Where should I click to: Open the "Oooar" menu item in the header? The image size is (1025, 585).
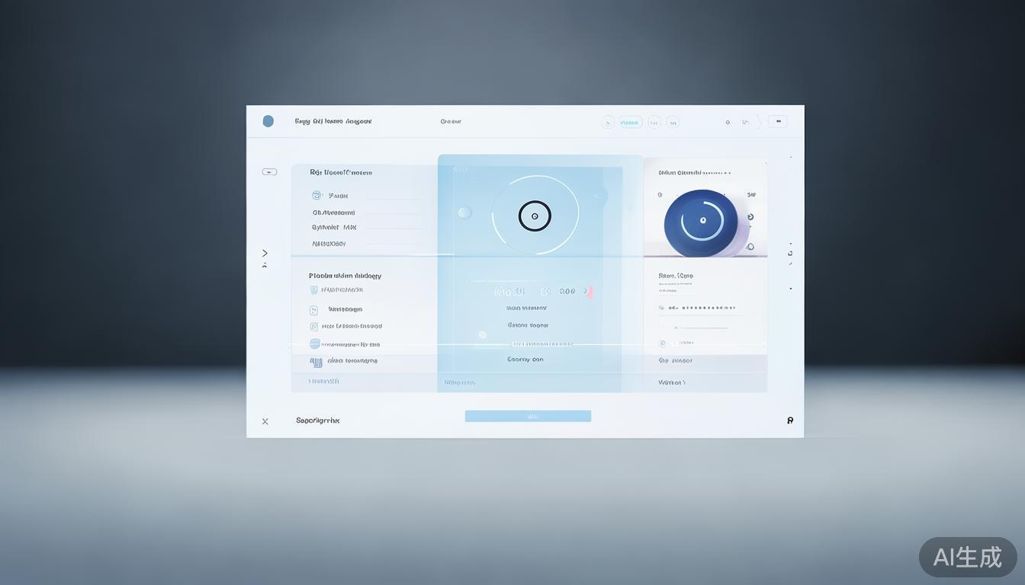click(x=451, y=121)
